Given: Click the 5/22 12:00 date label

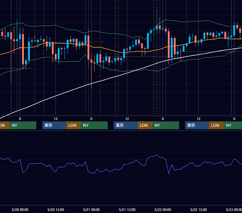Looking at the screenshot, I should (x=199, y=209).
